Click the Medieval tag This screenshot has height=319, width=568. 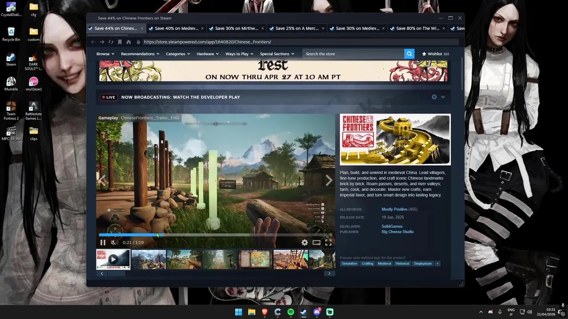pyautogui.click(x=384, y=264)
